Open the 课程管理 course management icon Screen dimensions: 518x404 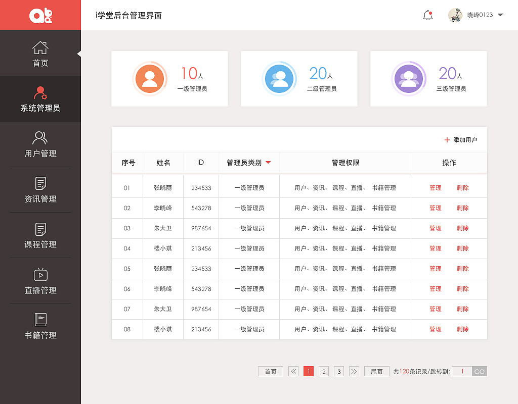40,229
